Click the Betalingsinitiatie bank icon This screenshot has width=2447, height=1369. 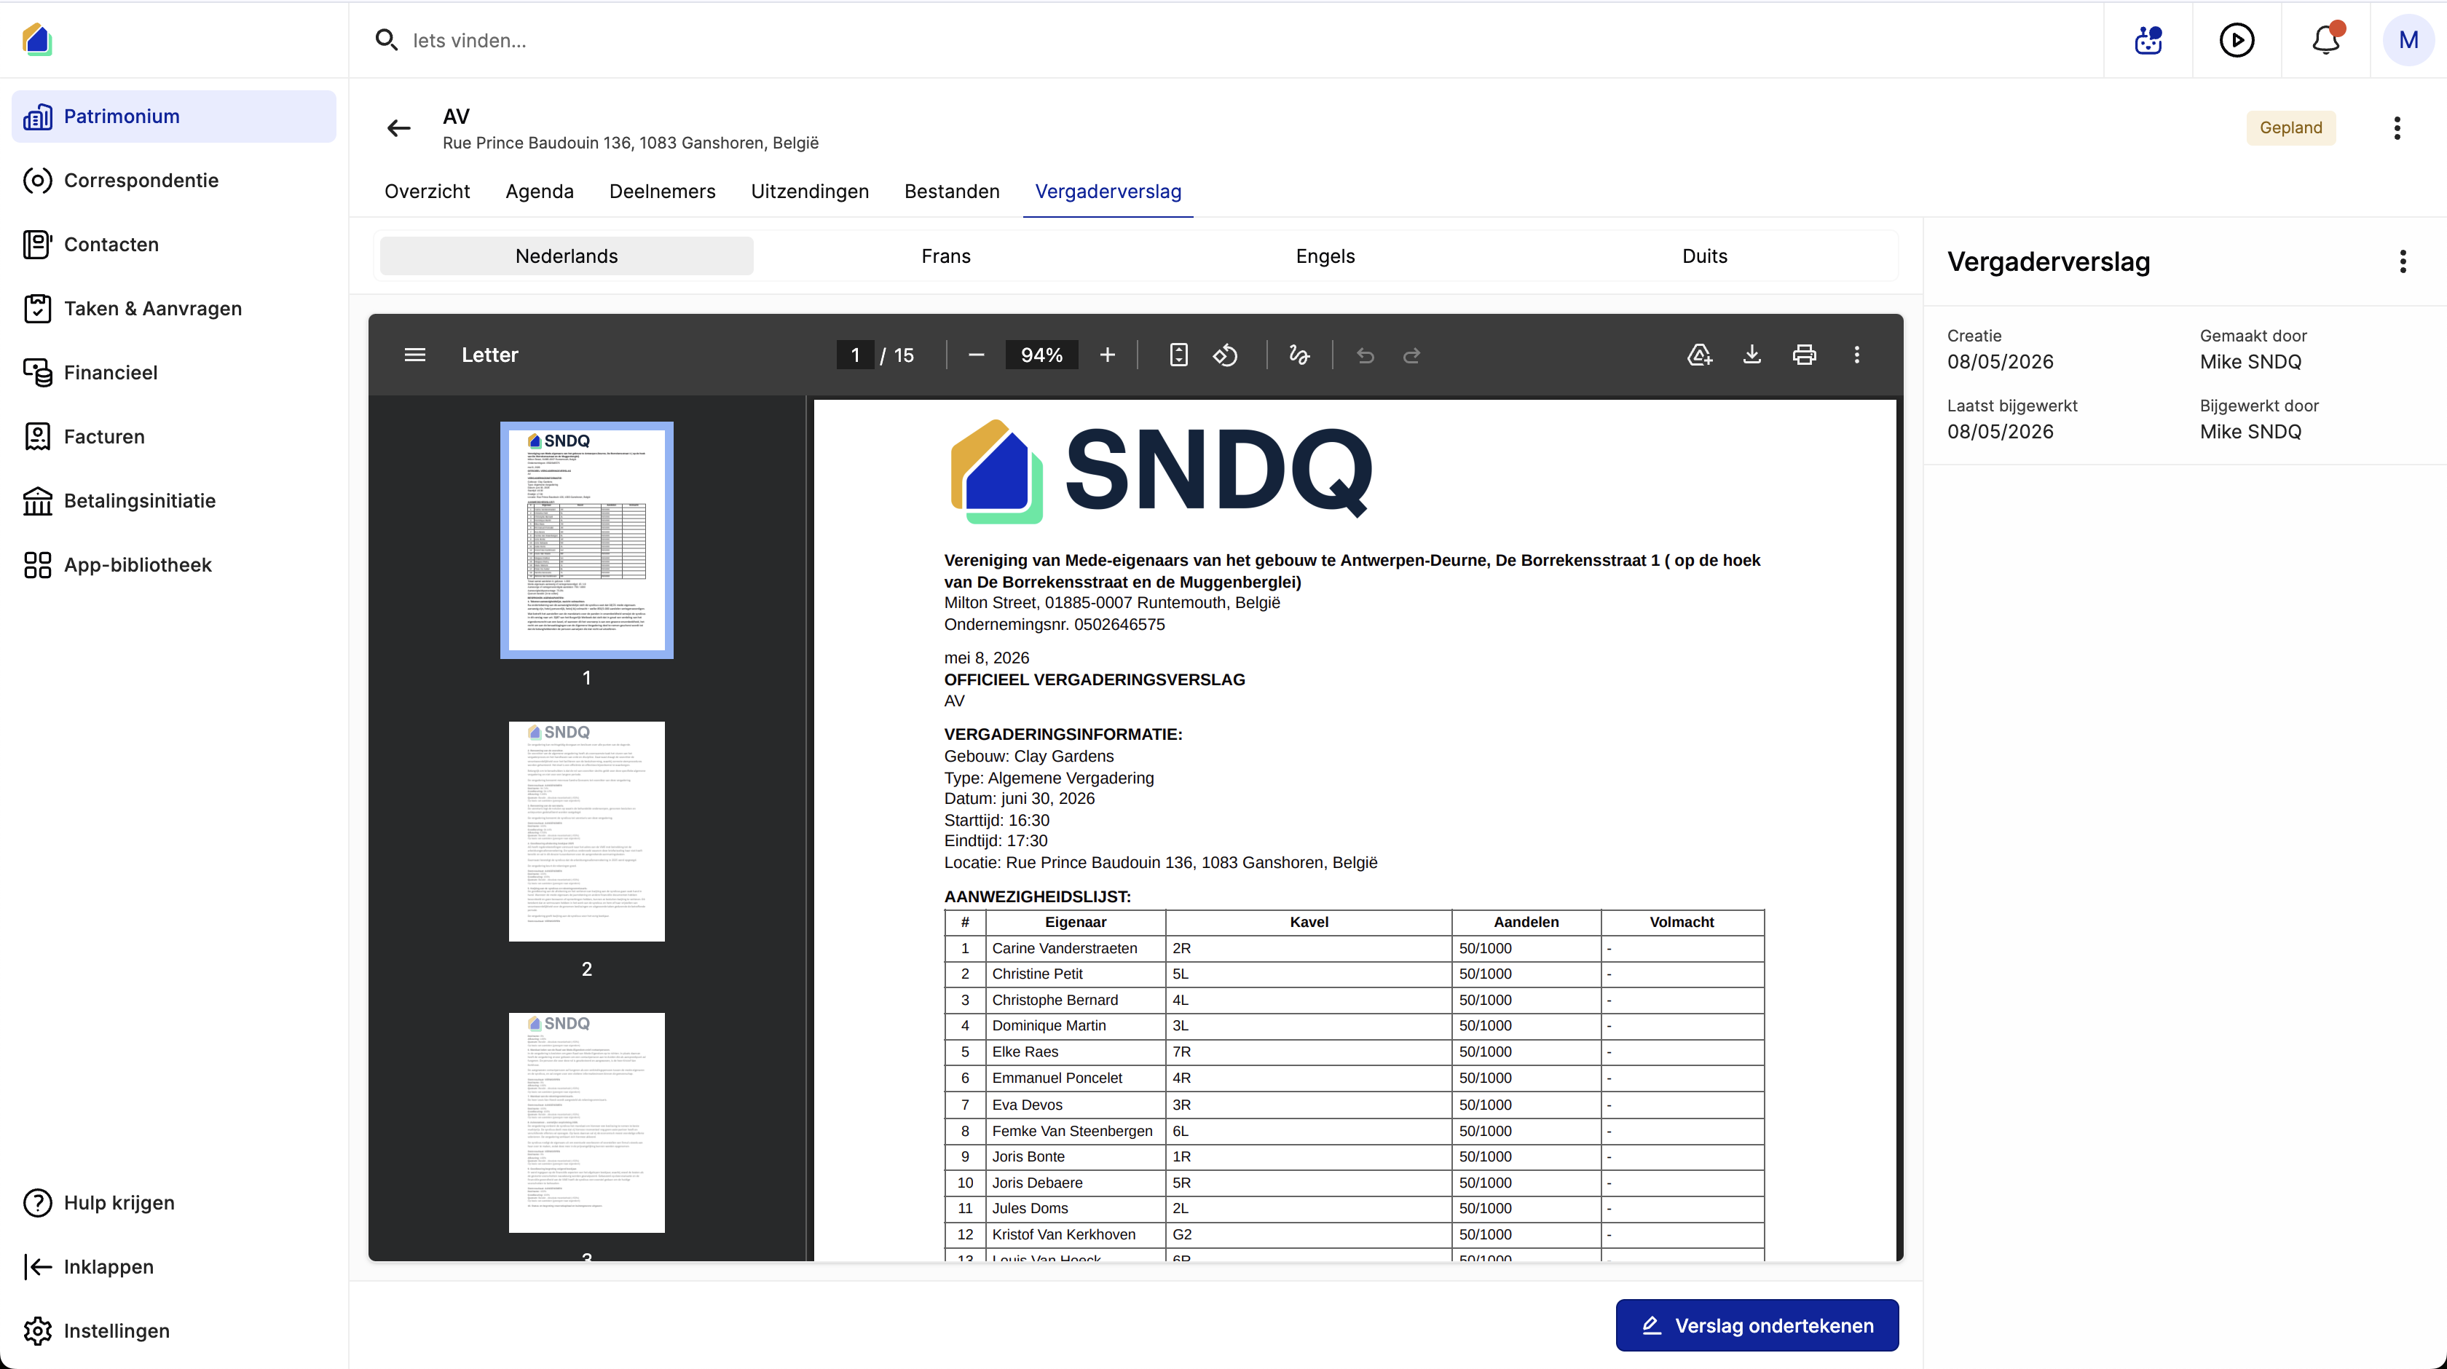[37, 501]
